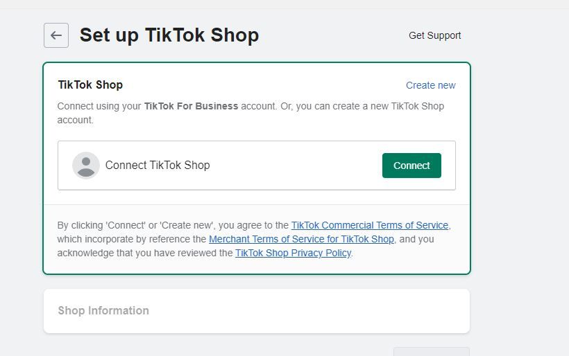The width and height of the screenshot is (569, 356).
Task: Click the Set up TikTok Shop page title
Action: [x=169, y=35]
